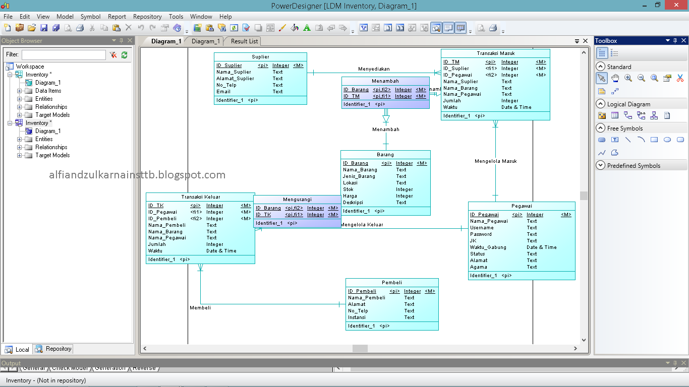Select the Zoom In tool in Standard palette
The height and width of the screenshot is (387, 689).
(628, 78)
